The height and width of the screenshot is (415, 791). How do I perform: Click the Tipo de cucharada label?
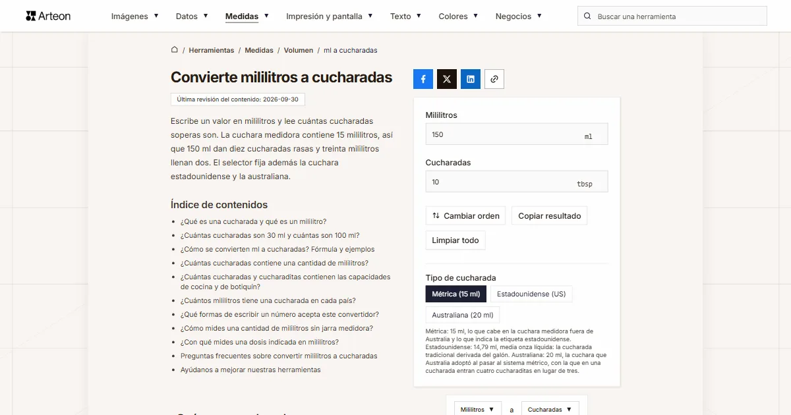click(x=461, y=277)
